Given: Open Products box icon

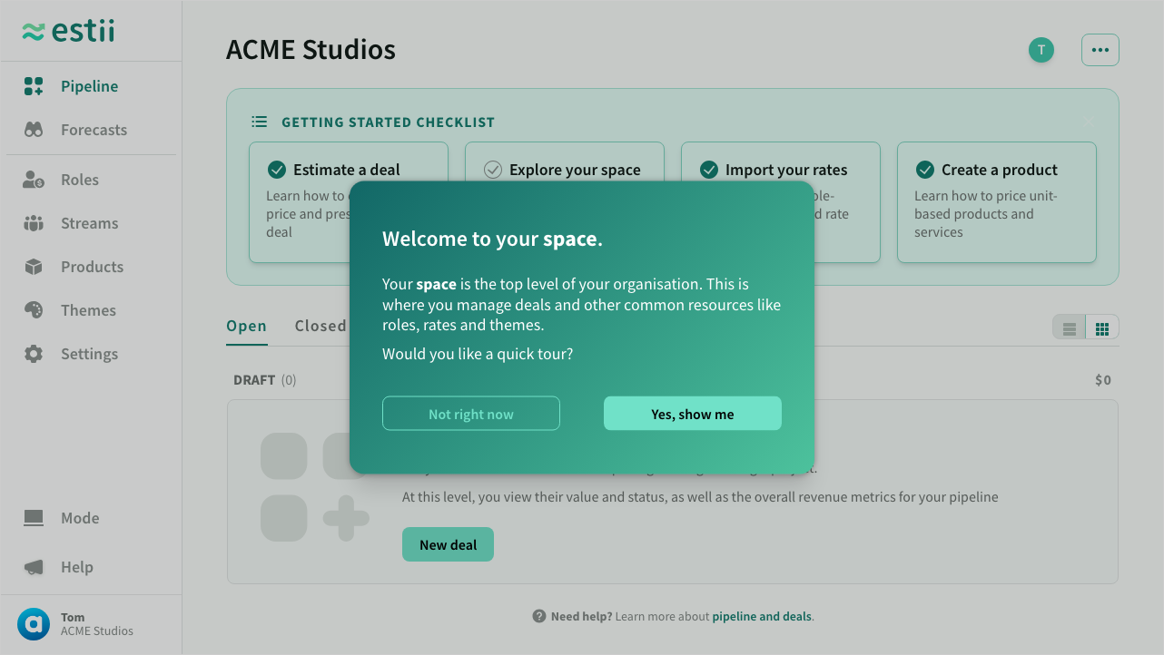Looking at the screenshot, I should (34, 267).
